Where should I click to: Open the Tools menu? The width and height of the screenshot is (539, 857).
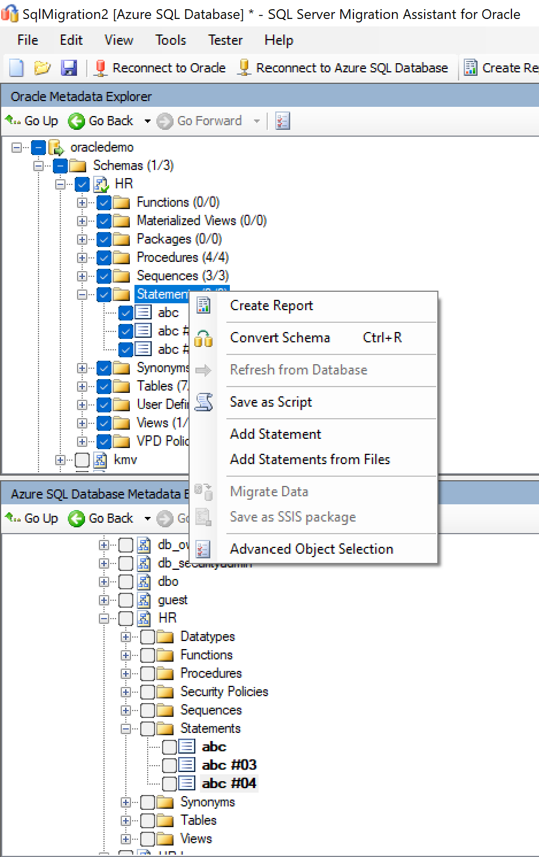point(170,40)
